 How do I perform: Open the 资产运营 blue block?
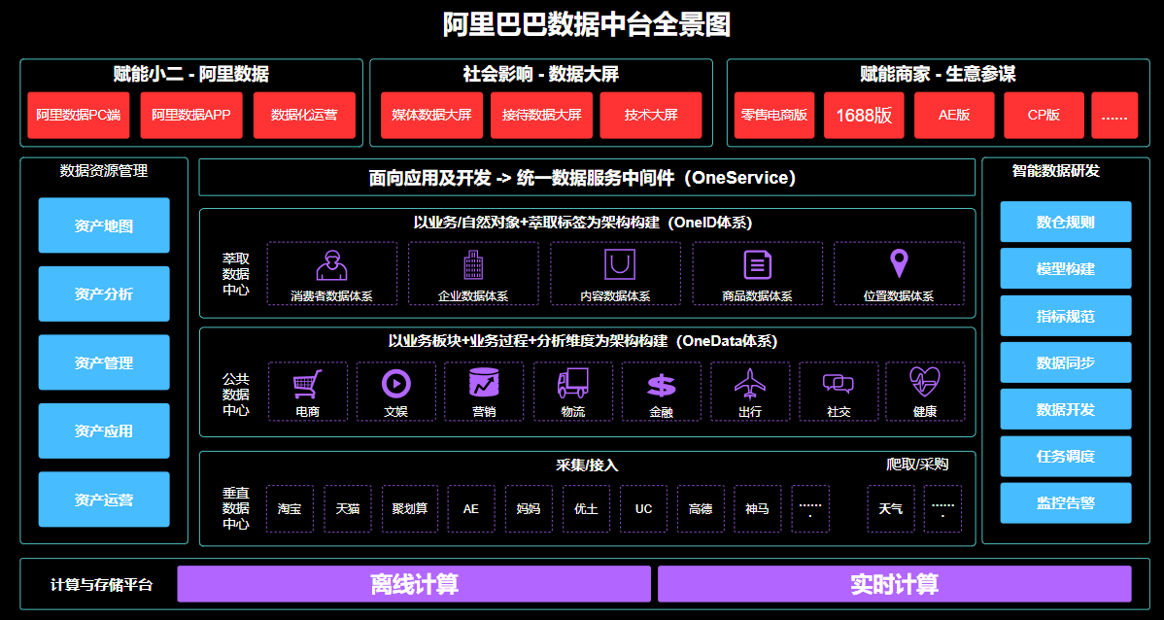[104, 499]
